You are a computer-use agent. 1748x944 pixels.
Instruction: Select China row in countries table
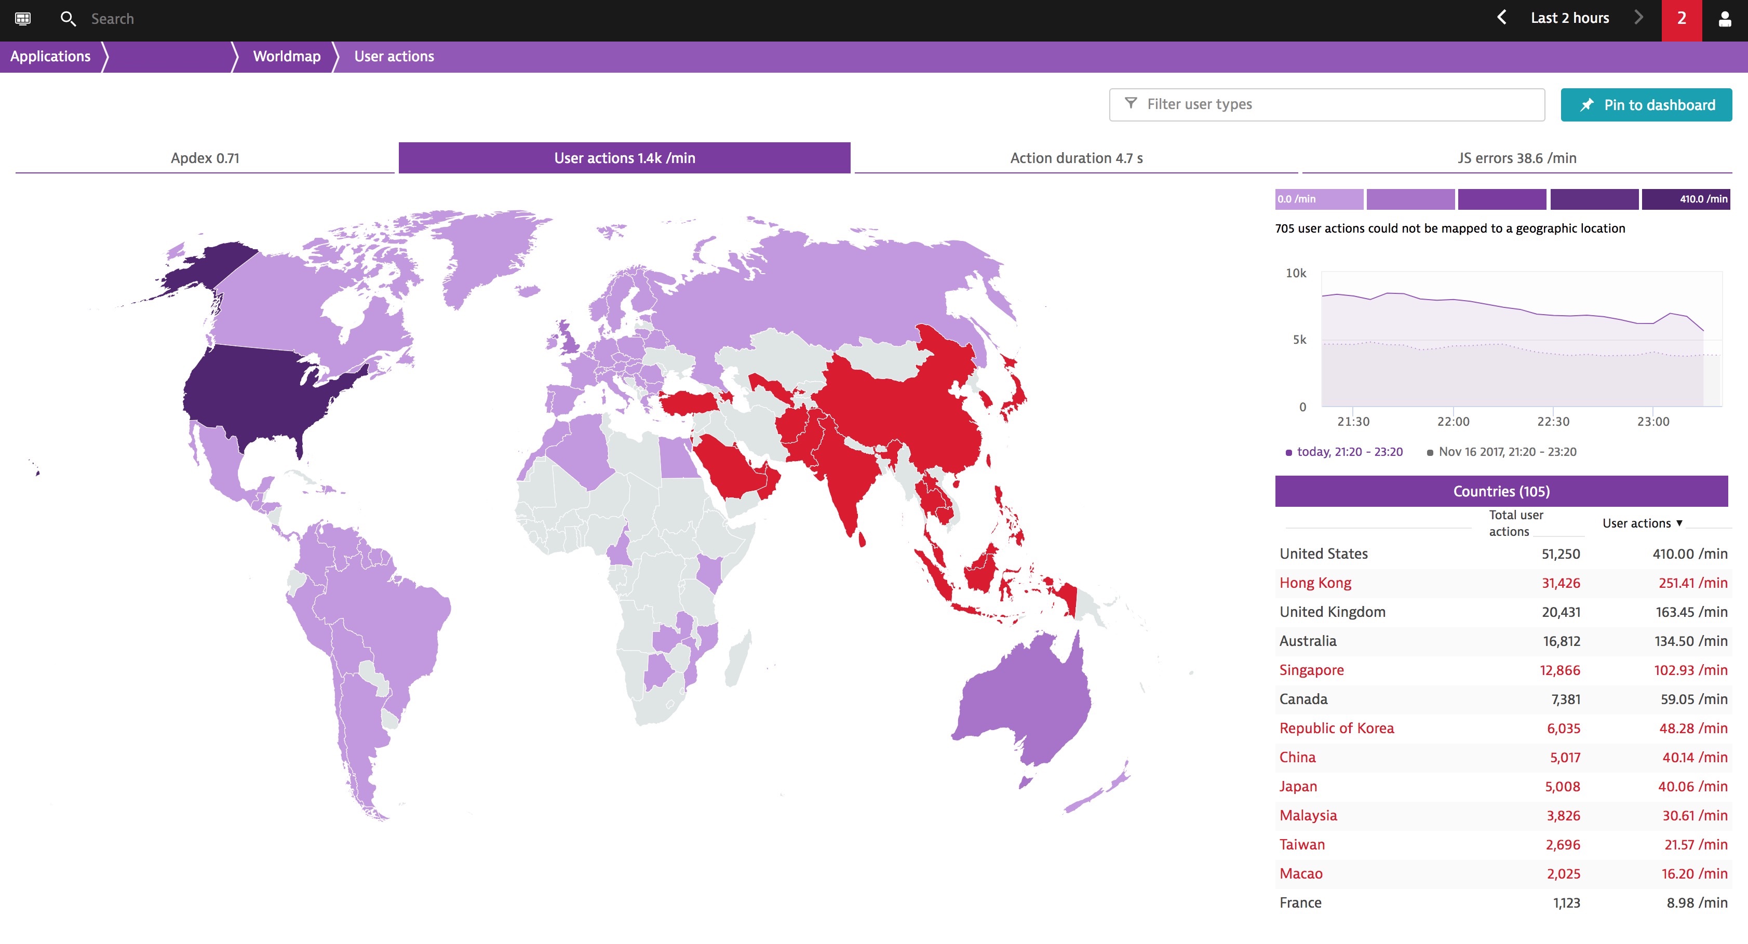(1503, 758)
